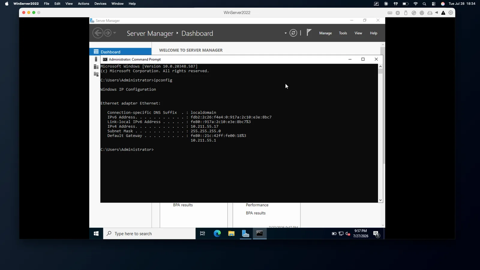Select Dashboard in the left sidebar
This screenshot has height=270, width=480.
point(120,52)
